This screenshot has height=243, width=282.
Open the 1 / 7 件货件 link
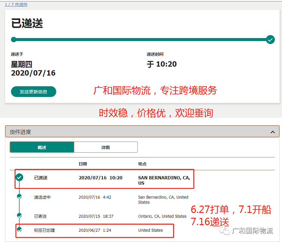click(x=16, y=5)
